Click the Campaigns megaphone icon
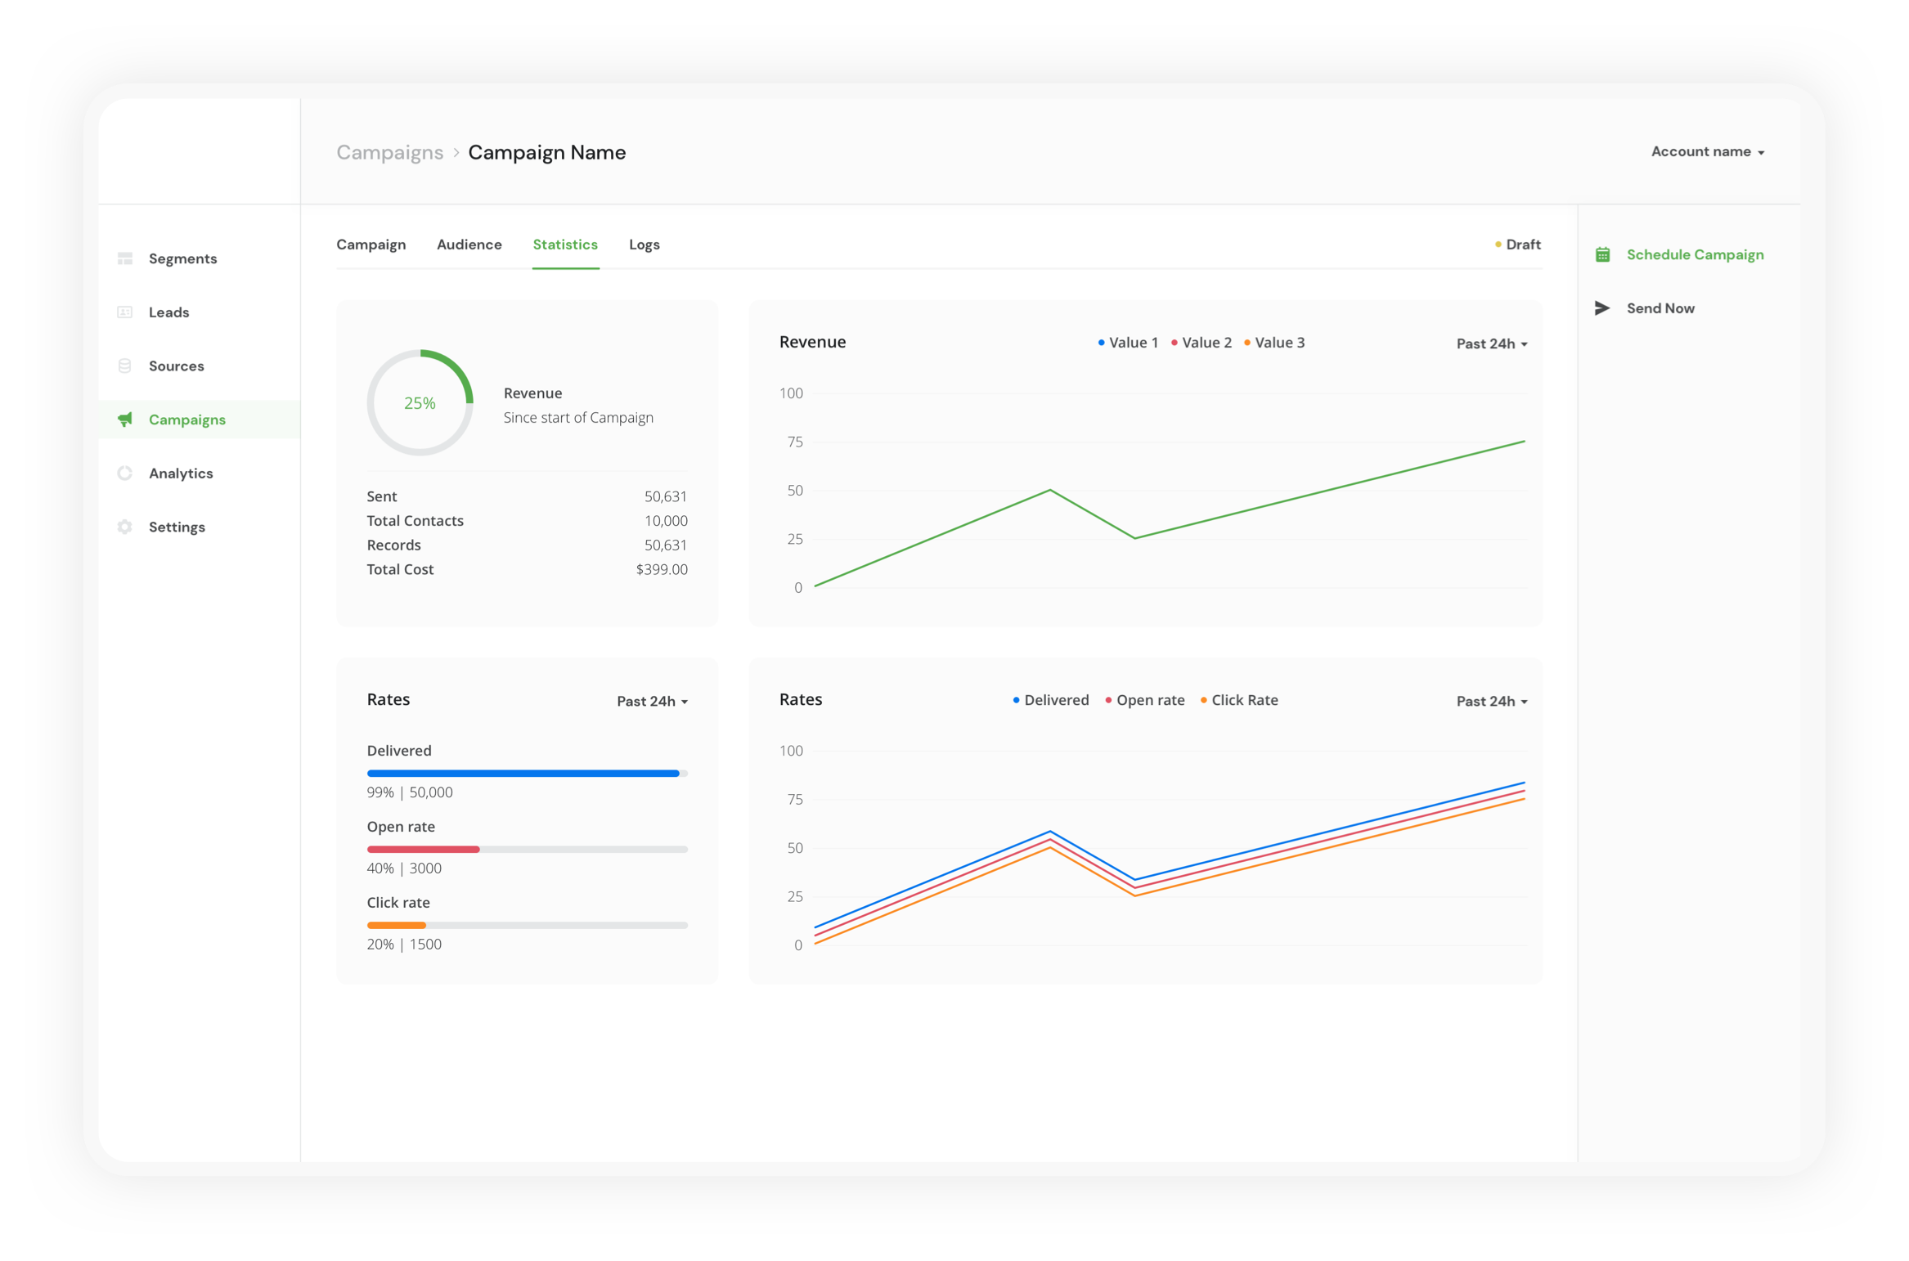This screenshot has width=1909, height=1261. [x=125, y=420]
